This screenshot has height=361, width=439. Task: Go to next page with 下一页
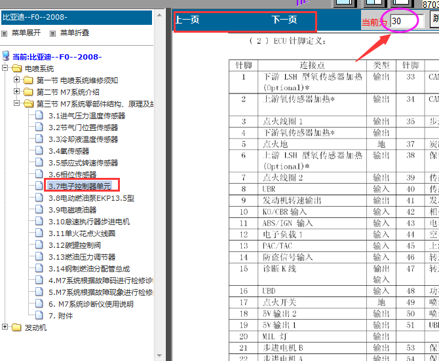tap(284, 20)
